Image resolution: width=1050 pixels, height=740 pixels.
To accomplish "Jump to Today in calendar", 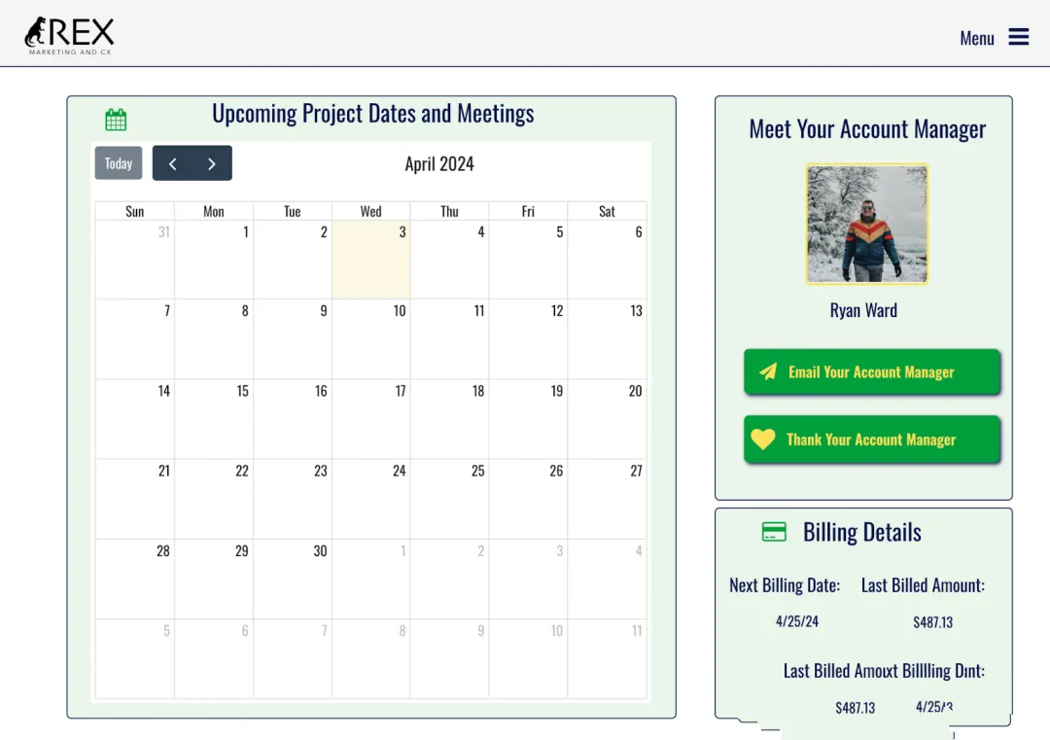I will 119,163.
